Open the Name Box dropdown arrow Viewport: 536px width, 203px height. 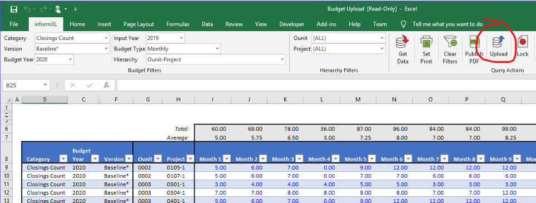[46, 85]
